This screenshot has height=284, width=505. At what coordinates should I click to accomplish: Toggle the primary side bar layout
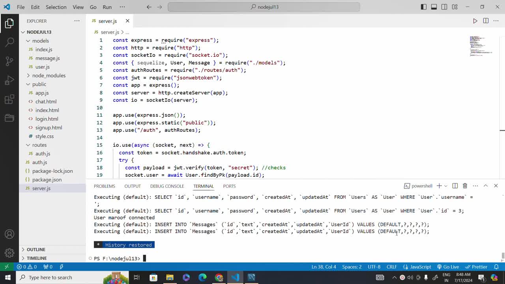(424, 7)
